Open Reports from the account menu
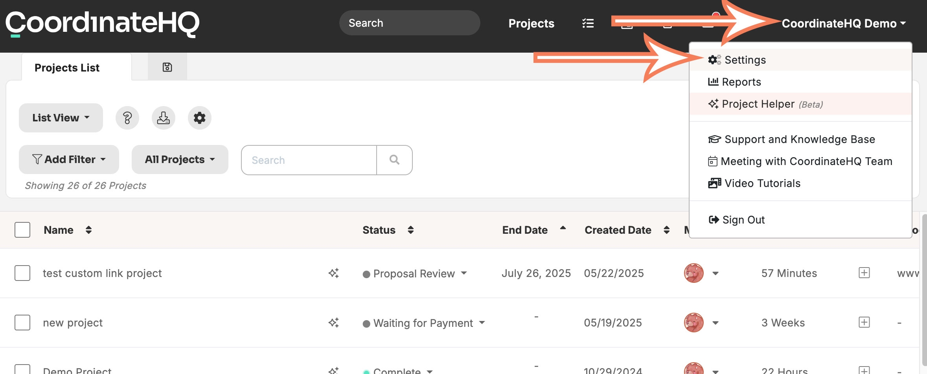Screen dimensions: 927x374 click(800, 82)
